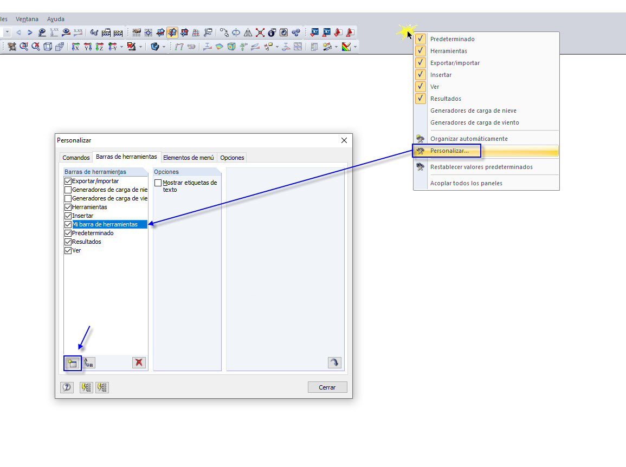Screen dimensions: 626x467
Task: Click the colored result cube icon
Action: pos(231,47)
